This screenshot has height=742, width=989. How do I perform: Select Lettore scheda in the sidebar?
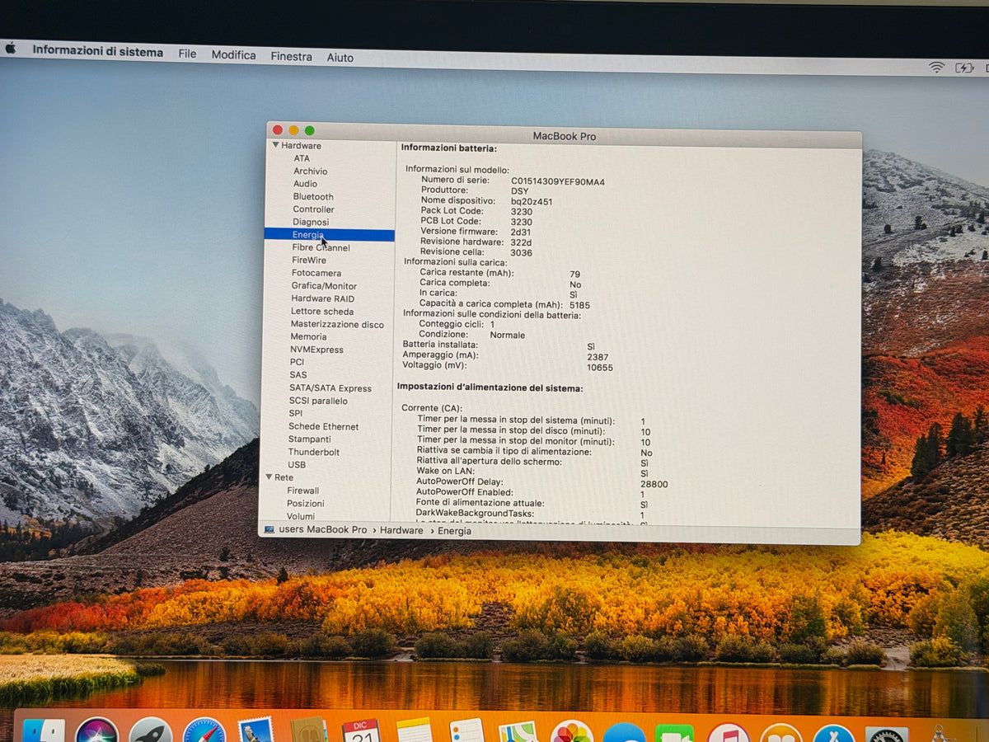[x=322, y=311]
